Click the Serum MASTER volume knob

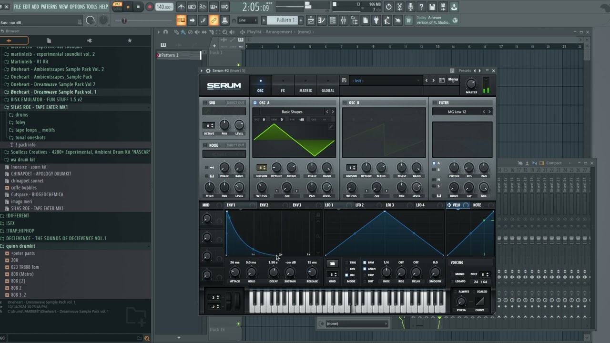pos(471,83)
